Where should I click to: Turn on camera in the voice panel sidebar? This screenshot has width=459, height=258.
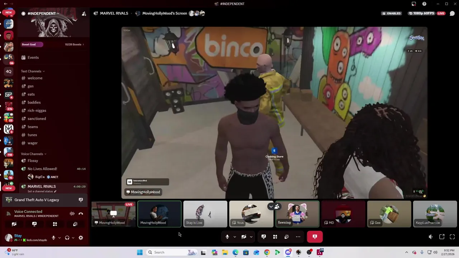(14, 224)
